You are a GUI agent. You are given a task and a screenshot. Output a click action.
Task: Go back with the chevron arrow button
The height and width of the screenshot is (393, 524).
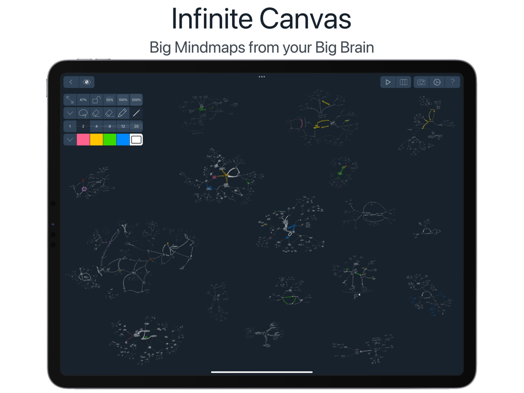(x=71, y=82)
